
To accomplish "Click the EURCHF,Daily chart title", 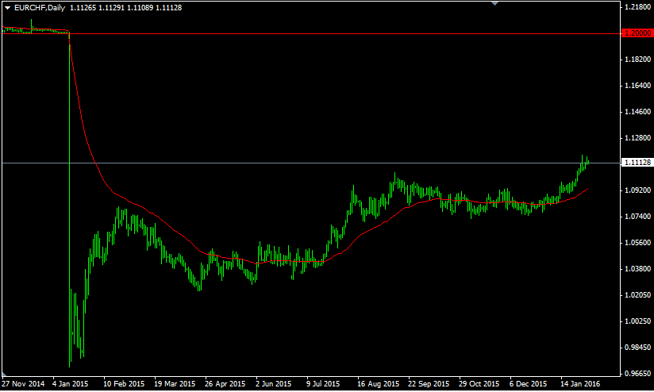I will pyautogui.click(x=39, y=8).
